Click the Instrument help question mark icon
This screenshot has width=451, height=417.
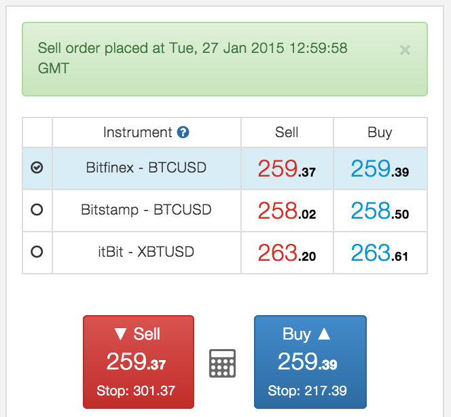click(183, 132)
